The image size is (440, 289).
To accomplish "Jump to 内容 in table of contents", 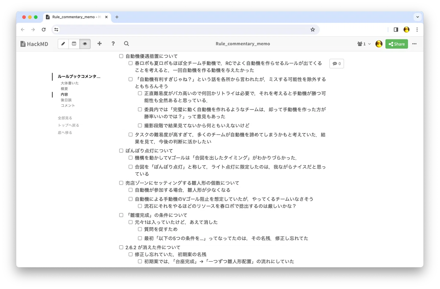I will 64,95.
